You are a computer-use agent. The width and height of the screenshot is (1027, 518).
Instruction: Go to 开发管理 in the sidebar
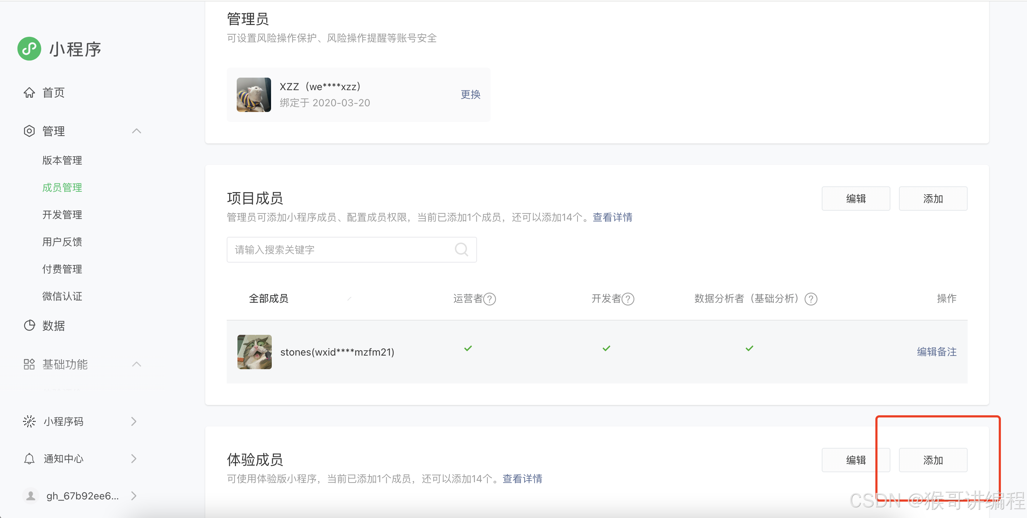pyautogui.click(x=62, y=215)
